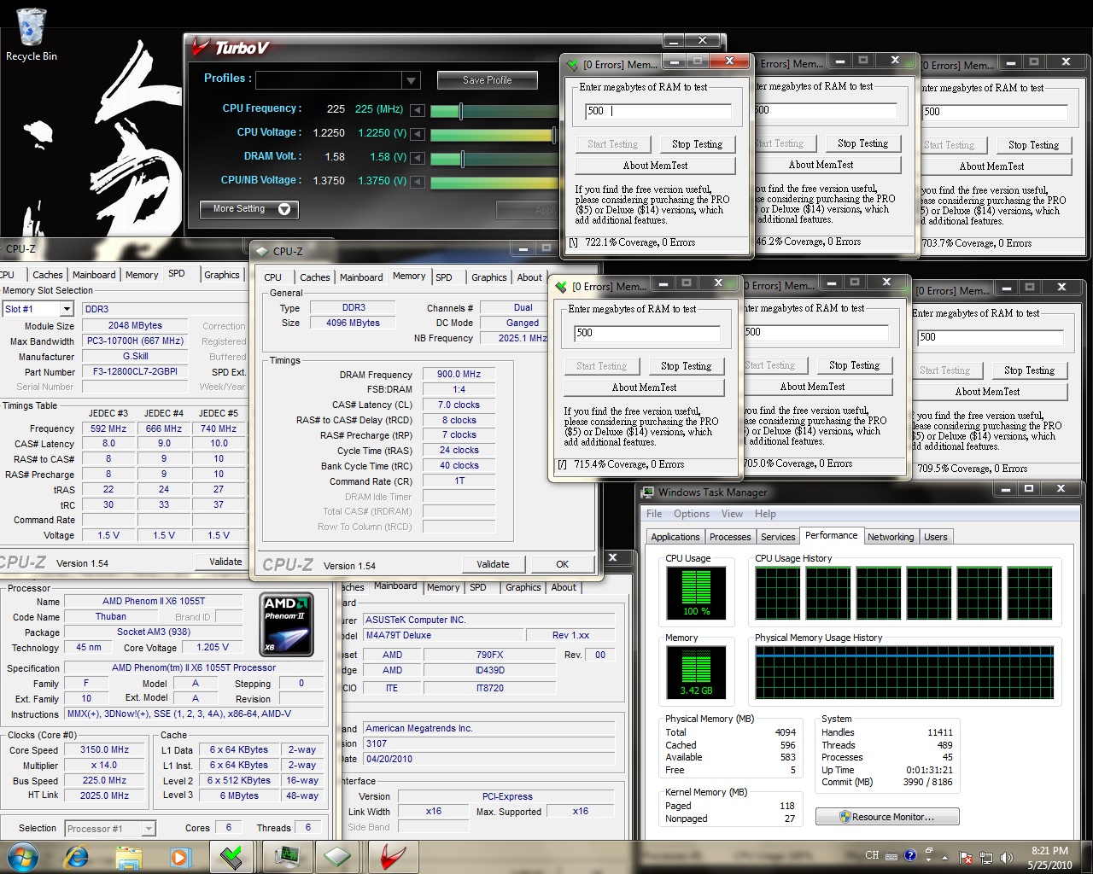The width and height of the screenshot is (1093, 874).
Task: Click the CPU Voltage decrease arrow in TurboV
Action: coord(418,134)
